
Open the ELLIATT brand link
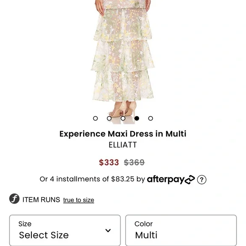click(123, 145)
